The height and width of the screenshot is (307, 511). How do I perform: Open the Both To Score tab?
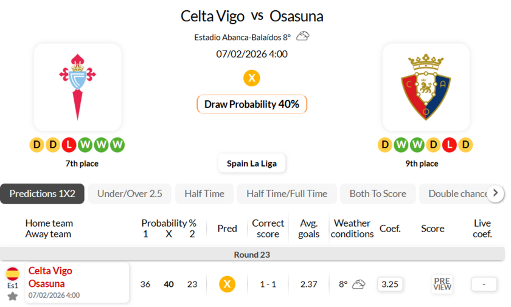[378, 193]
